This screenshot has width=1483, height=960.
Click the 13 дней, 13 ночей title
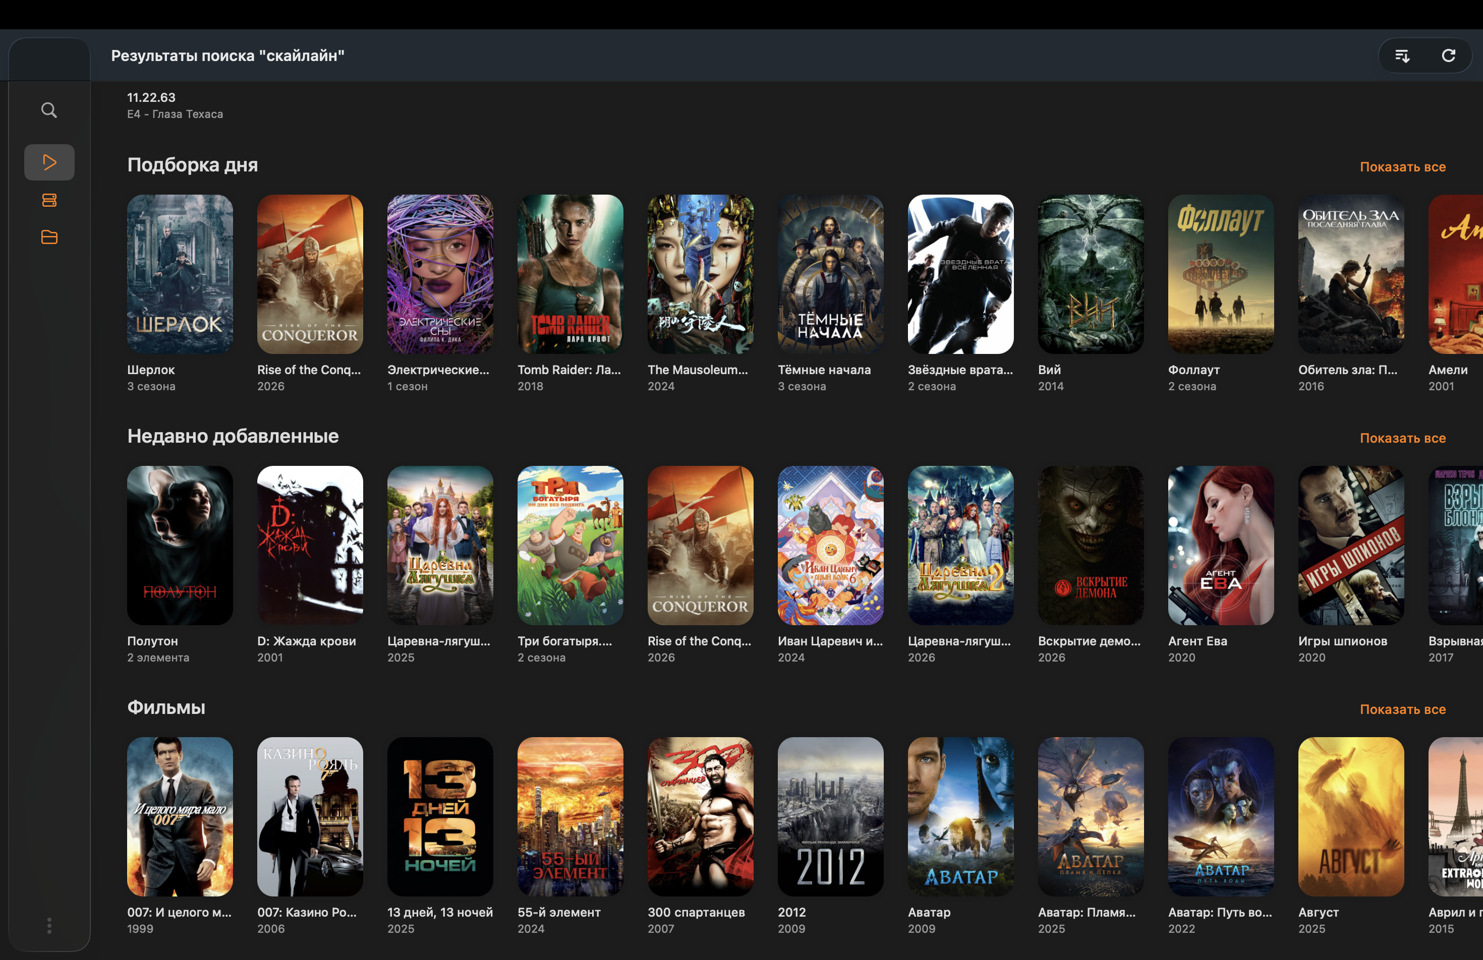[440, 912]
